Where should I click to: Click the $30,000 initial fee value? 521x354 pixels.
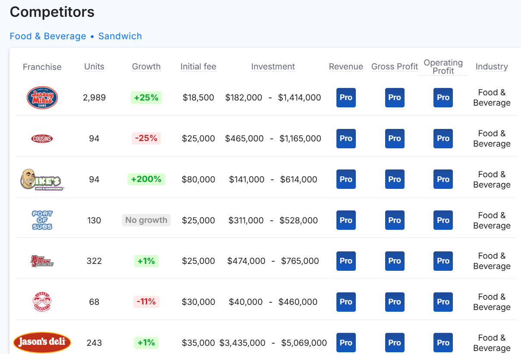click(x=198, y=302)
